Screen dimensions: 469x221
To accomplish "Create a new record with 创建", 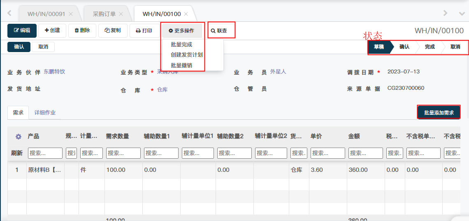I will [x=52, y=30].
